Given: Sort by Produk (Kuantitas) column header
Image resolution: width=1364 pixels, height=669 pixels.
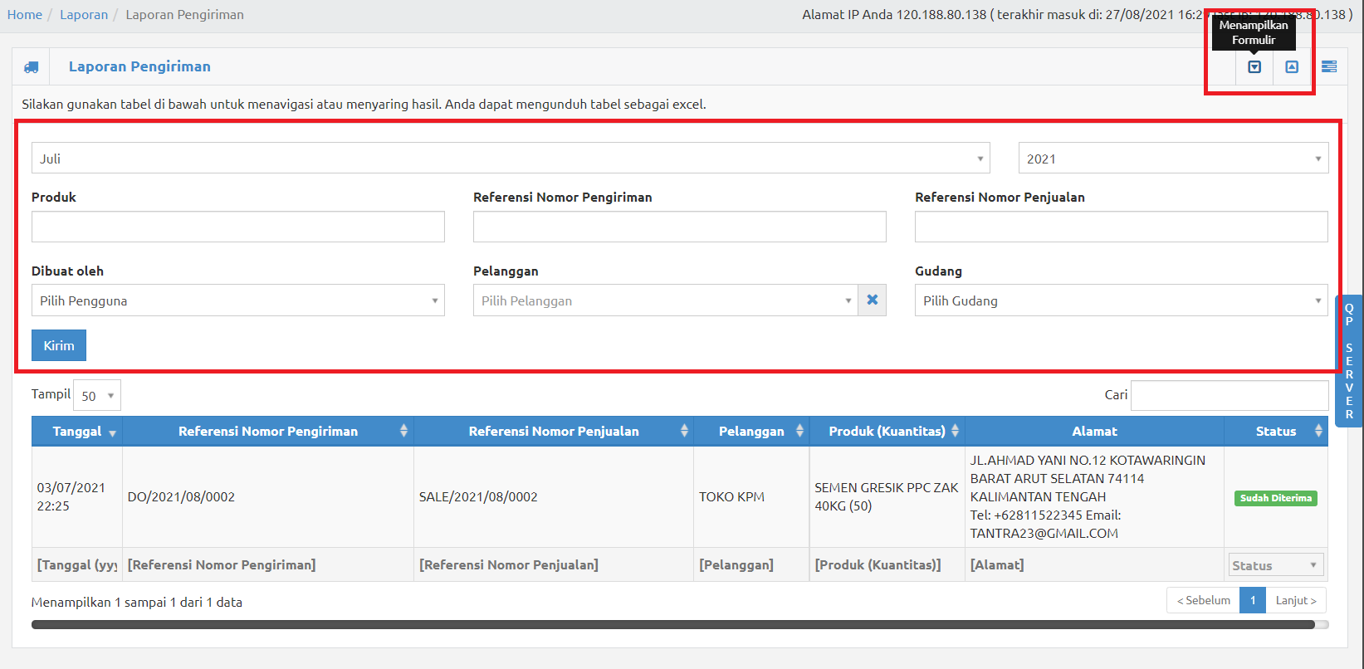Looking at the screenshot, I should tap(887, 432).
